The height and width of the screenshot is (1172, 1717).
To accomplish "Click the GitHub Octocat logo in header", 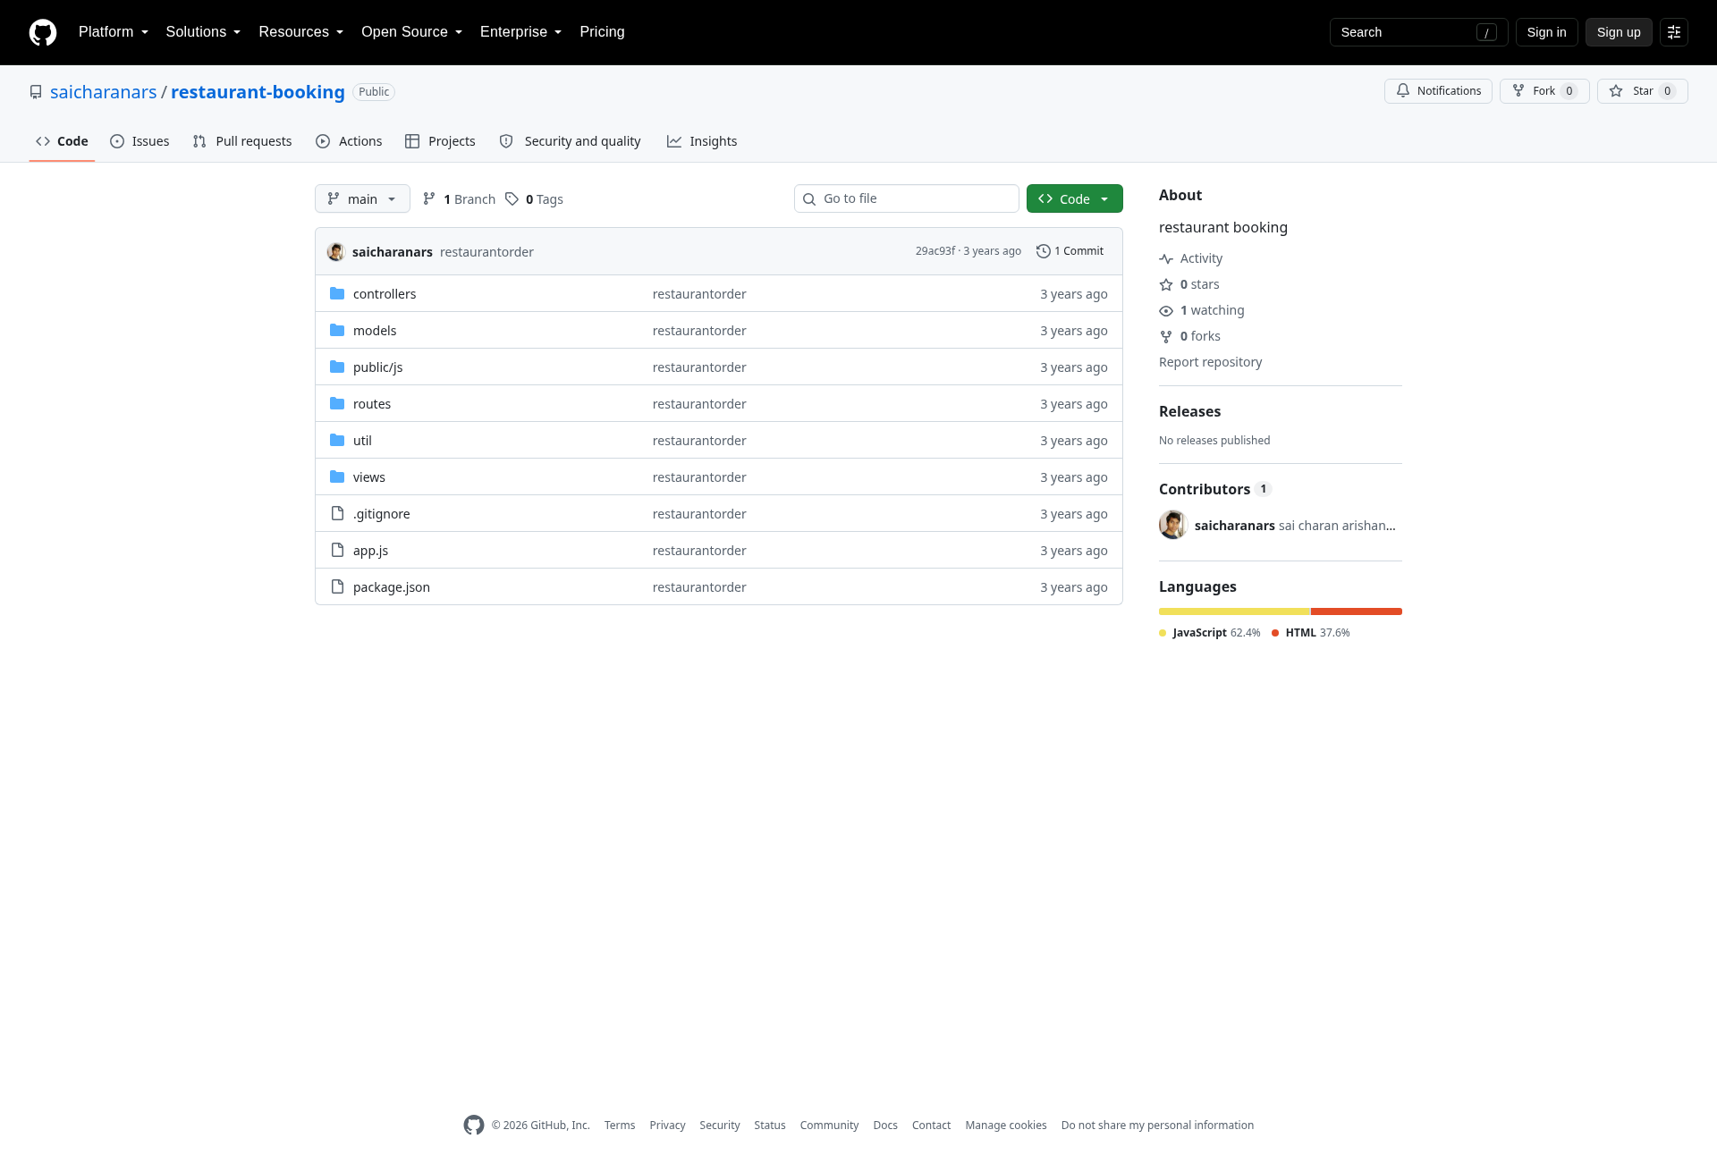I will [43, 32].
